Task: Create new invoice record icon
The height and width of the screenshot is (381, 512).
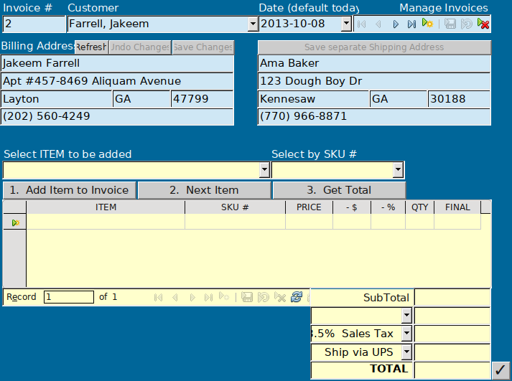Action: [428, 24]
